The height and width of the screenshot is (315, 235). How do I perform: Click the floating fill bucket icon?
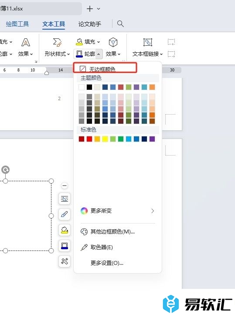(65, 230)
